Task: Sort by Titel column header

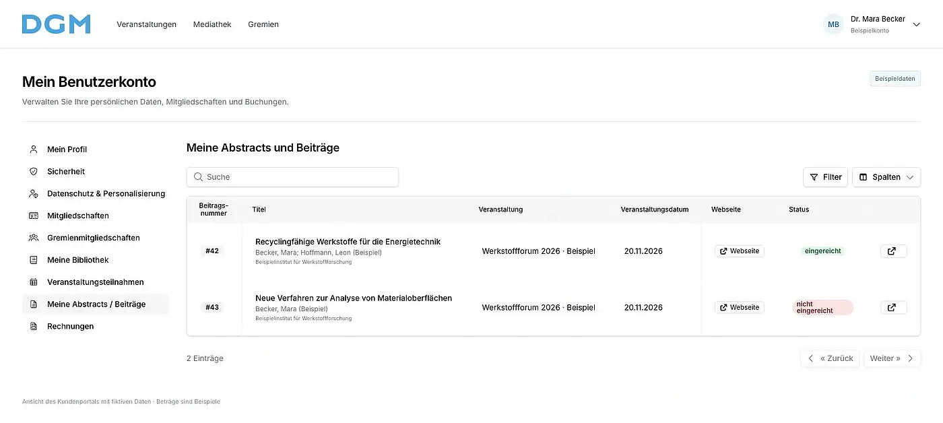Action: click(259, 209)
